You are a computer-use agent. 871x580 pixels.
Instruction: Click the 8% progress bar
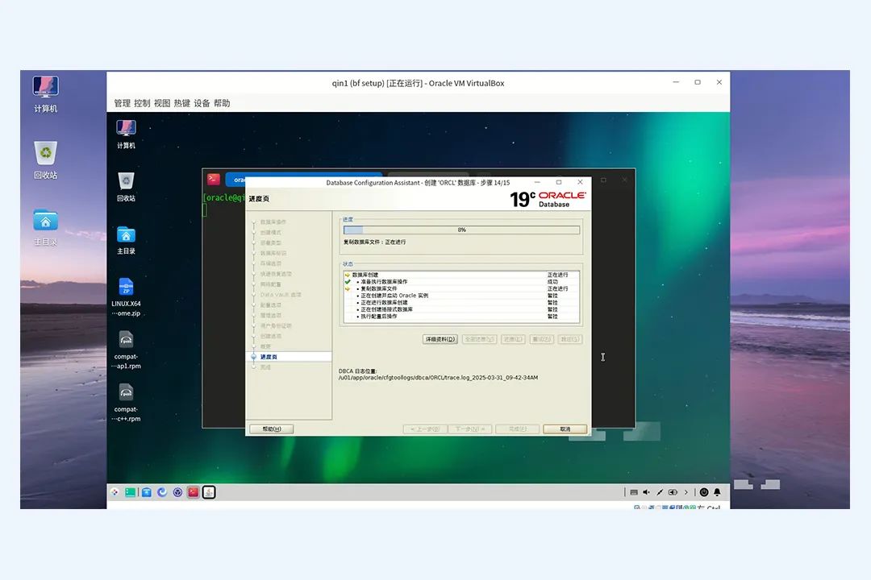pos(461,230)
